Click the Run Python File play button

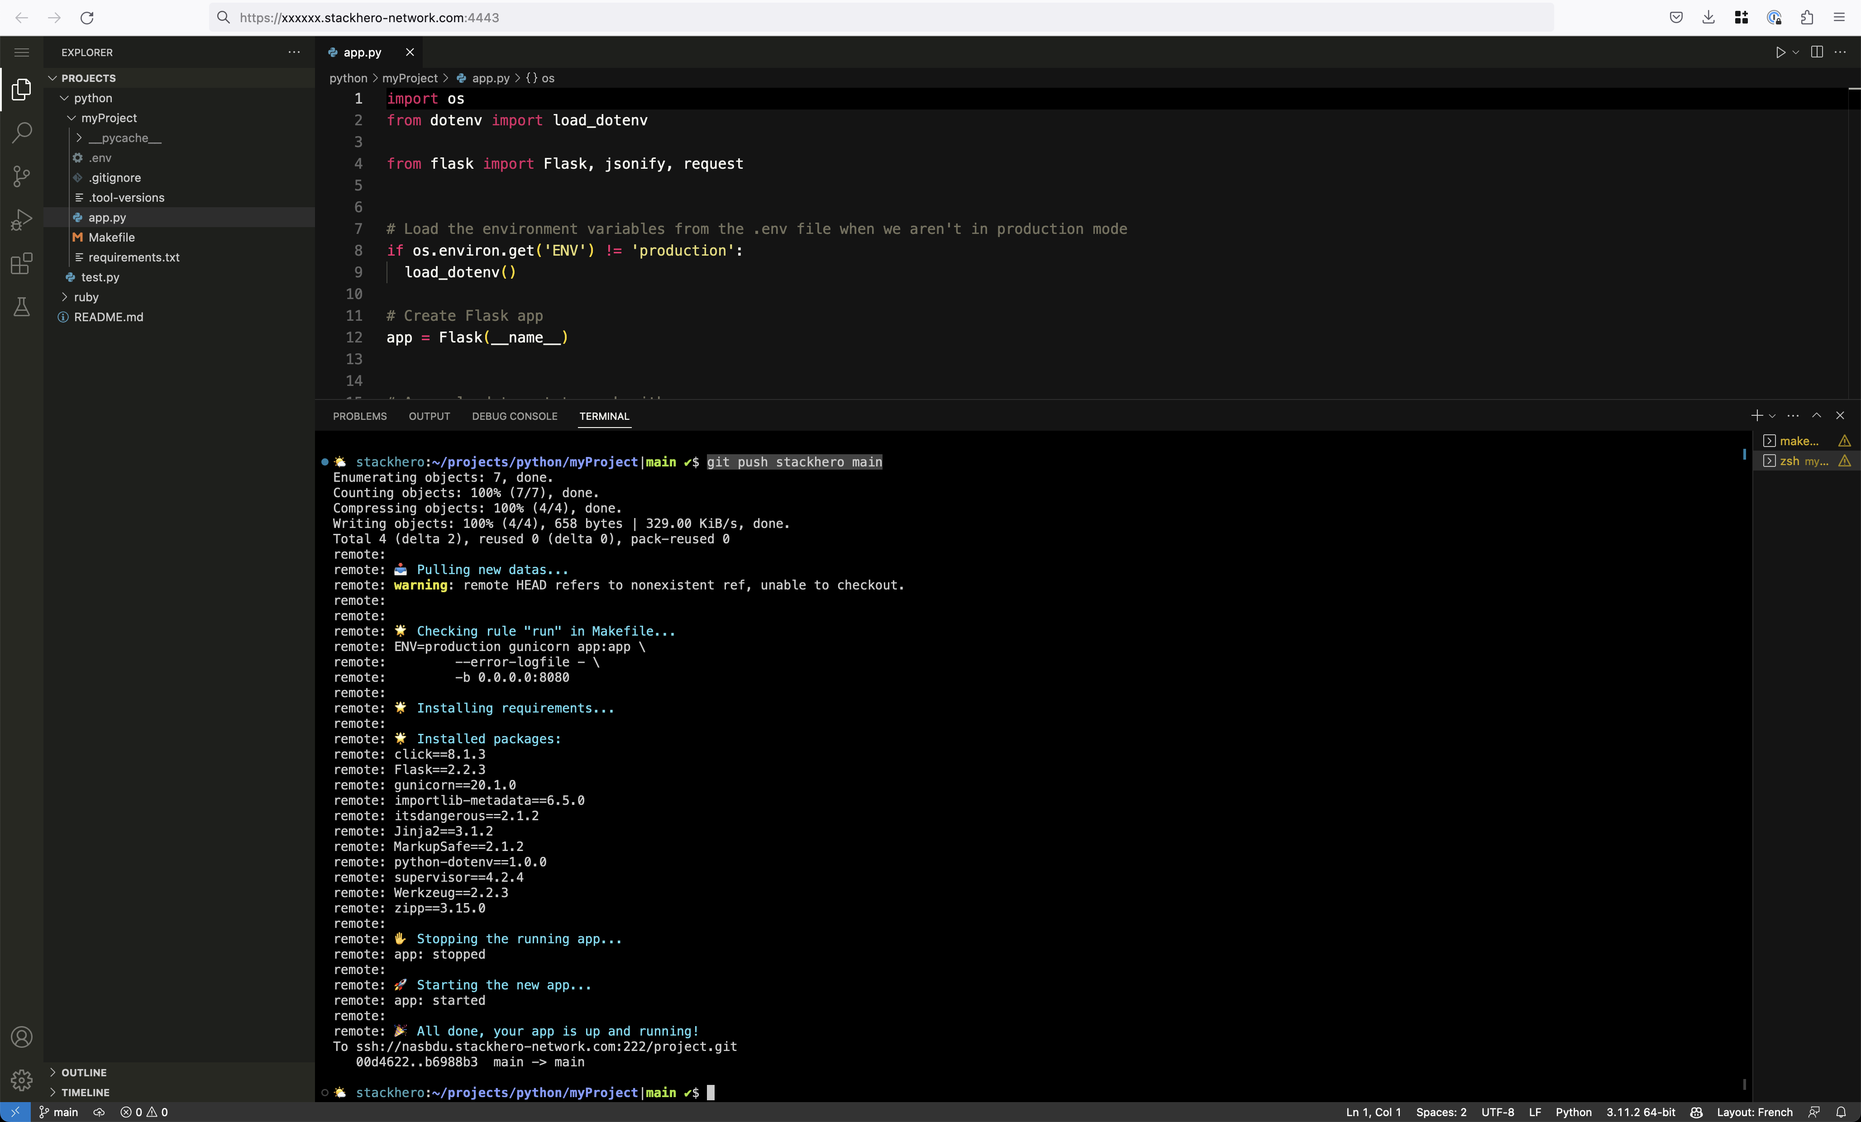1780,52
